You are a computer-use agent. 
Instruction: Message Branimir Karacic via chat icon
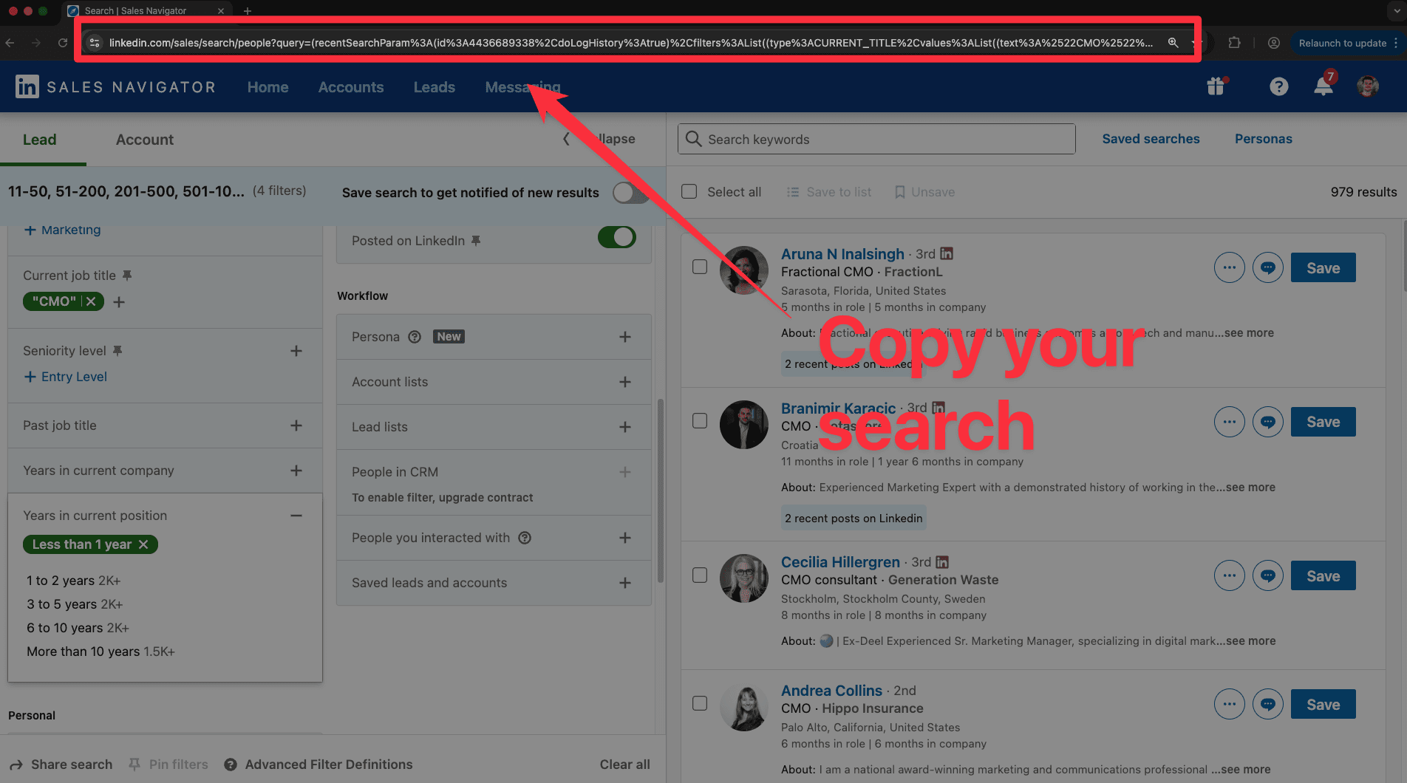click(1268, 422)
